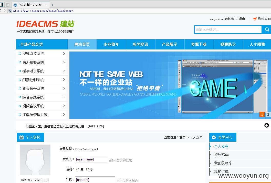Select the 男 gender radio button
Viewport: 271px width, 183px height.
(78, 169)
